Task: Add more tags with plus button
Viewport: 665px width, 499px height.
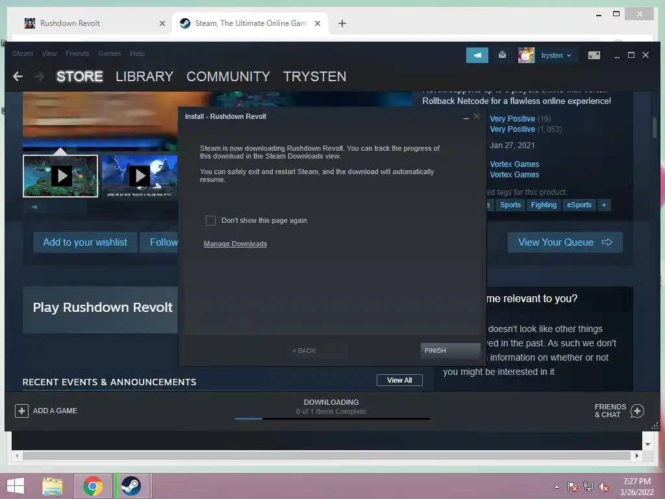Action: click(604, 205)
